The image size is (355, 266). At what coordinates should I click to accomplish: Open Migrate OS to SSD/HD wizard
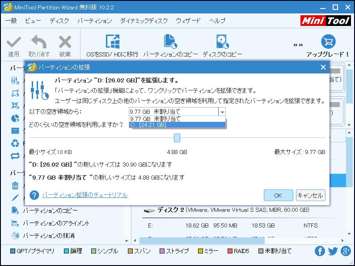(112, 42)
